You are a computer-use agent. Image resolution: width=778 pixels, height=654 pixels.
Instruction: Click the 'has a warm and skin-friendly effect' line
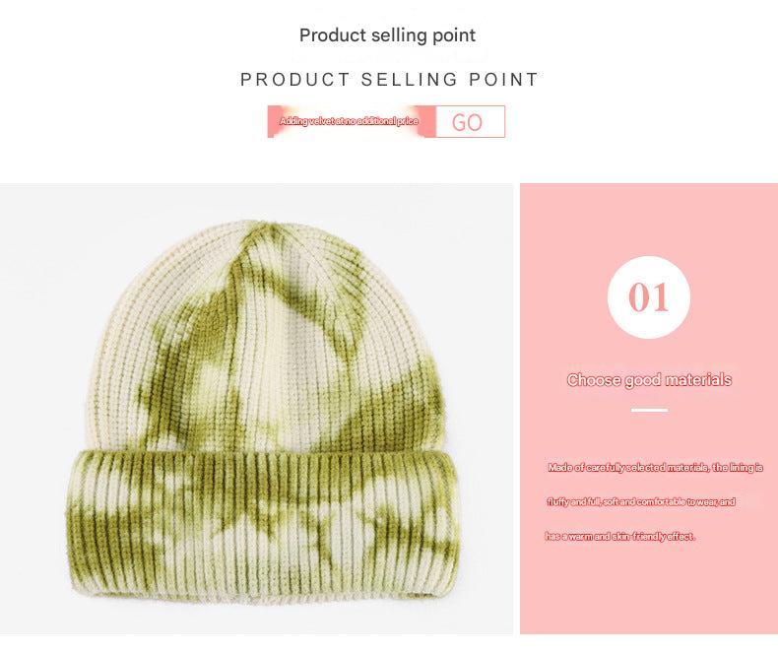coord(619,536)
